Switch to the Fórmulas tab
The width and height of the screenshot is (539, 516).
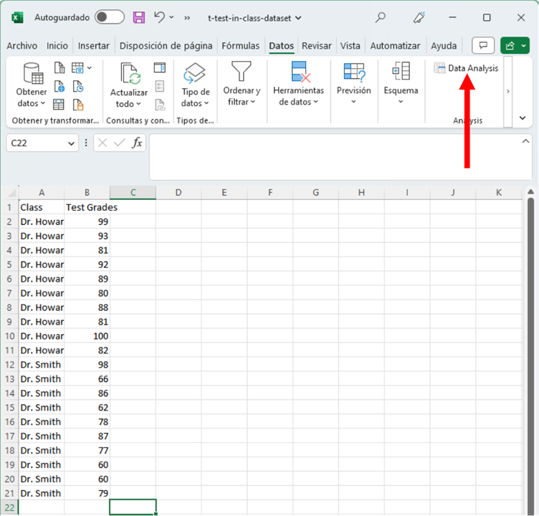[x=240, y=46]
